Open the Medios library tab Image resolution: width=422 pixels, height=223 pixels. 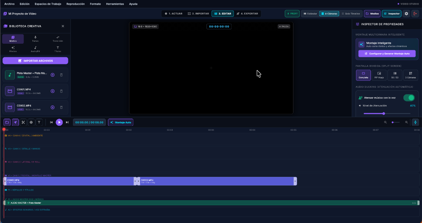click(x=13, y=39)
